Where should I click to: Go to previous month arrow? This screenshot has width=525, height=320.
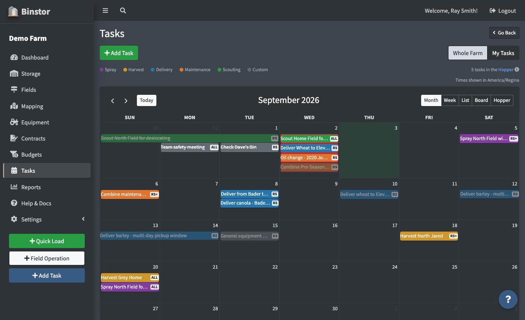112,100
